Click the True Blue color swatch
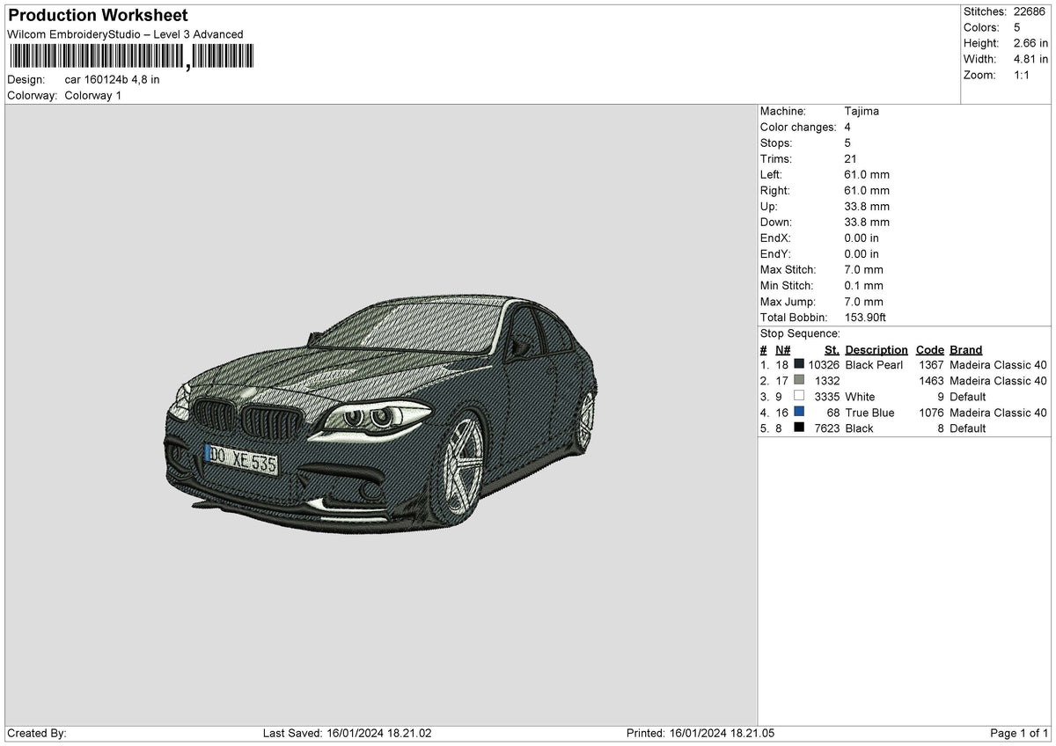The height and width of the screenshot is (746, 1056). (799, 412)
